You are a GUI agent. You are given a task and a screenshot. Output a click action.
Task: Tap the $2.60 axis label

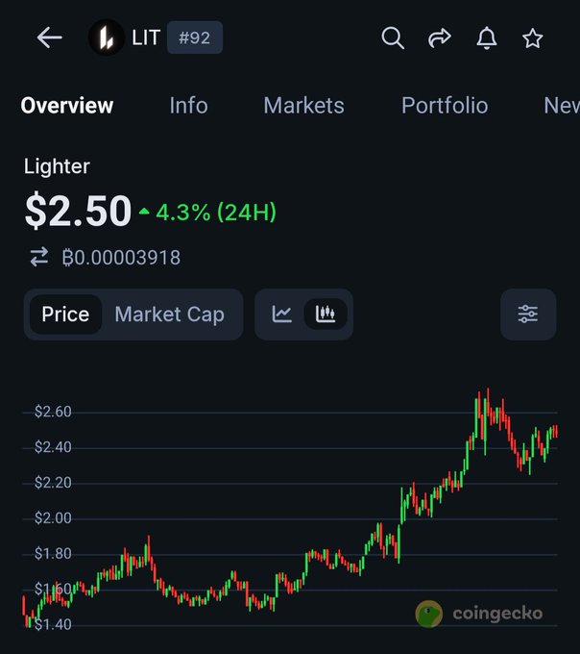tap(53, 412)
